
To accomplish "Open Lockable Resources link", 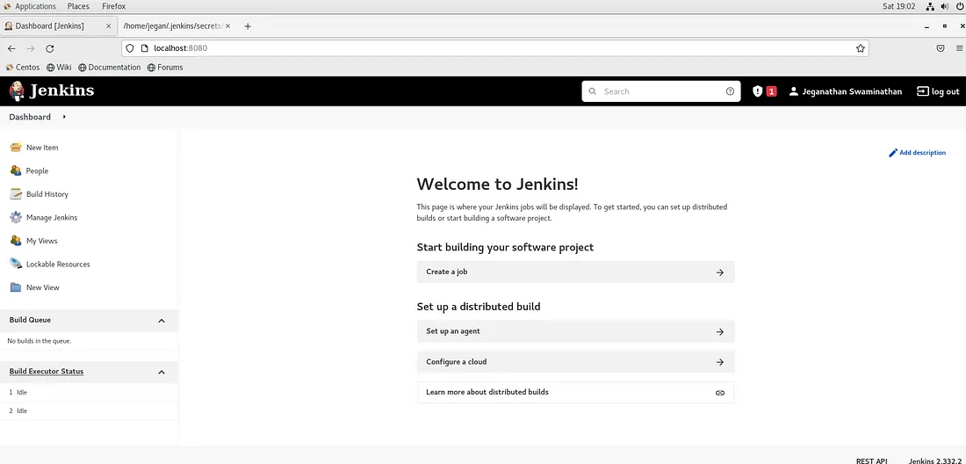I will coord(58,265).
